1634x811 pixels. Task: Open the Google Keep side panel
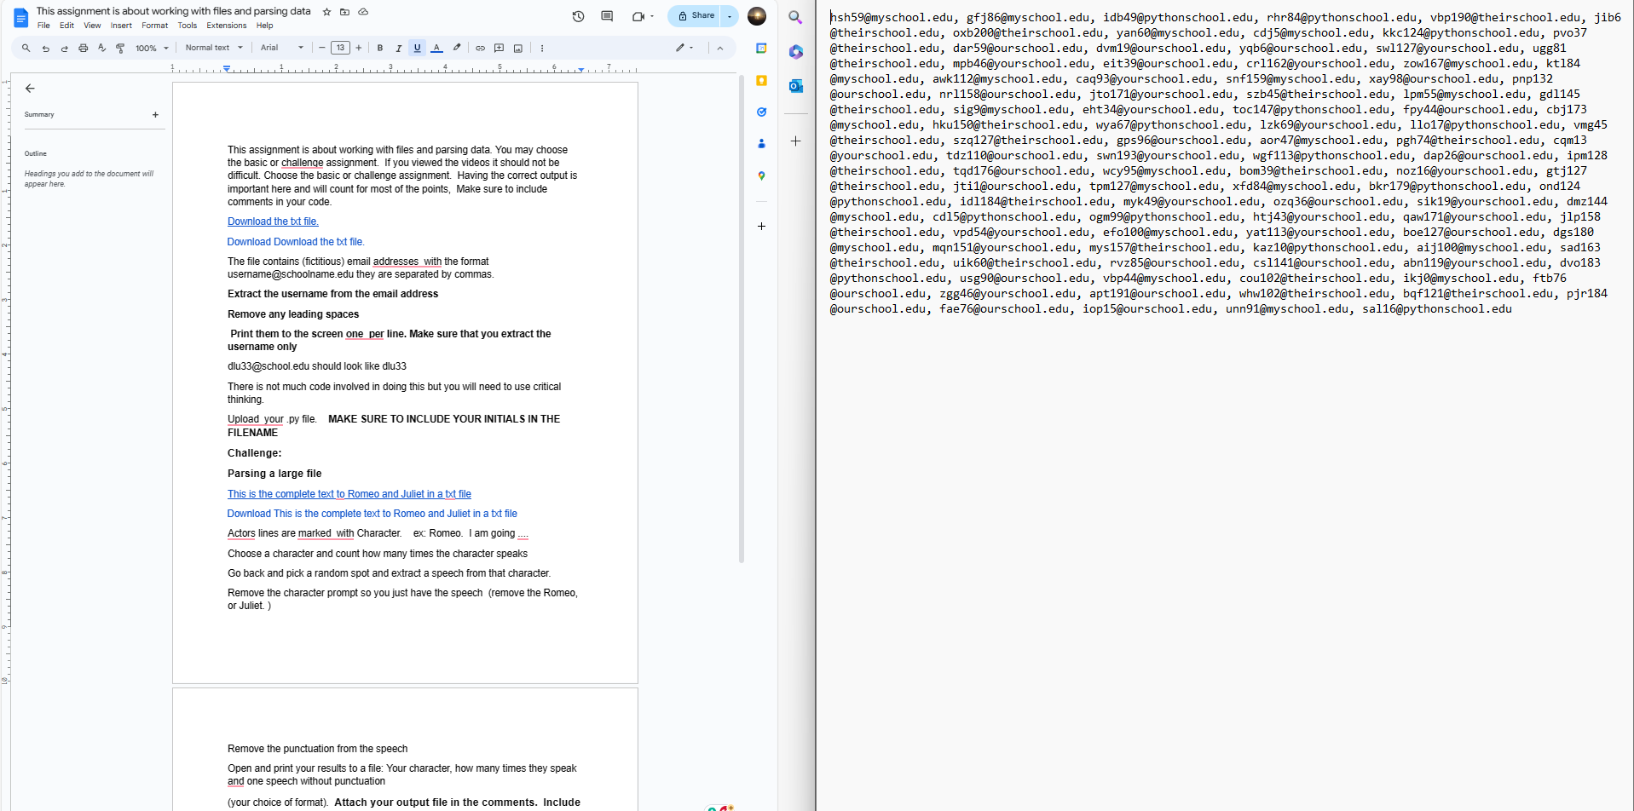click(761, 80)
